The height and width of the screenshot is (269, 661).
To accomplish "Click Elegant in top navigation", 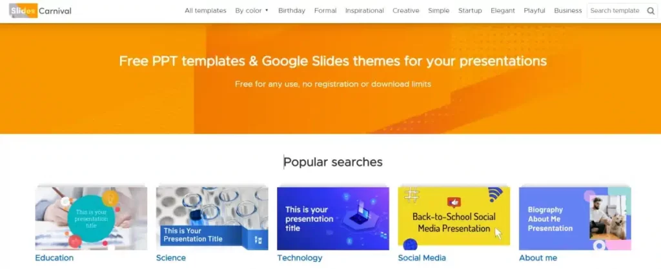I will [502, 11].
